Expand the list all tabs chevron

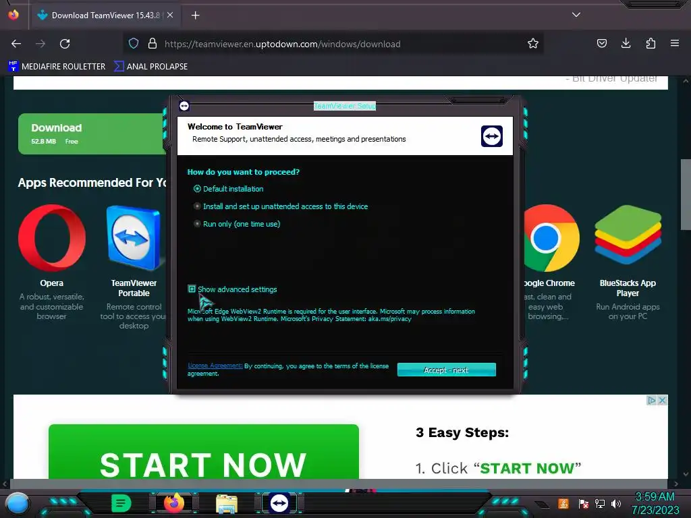click(x=576, y=15)
